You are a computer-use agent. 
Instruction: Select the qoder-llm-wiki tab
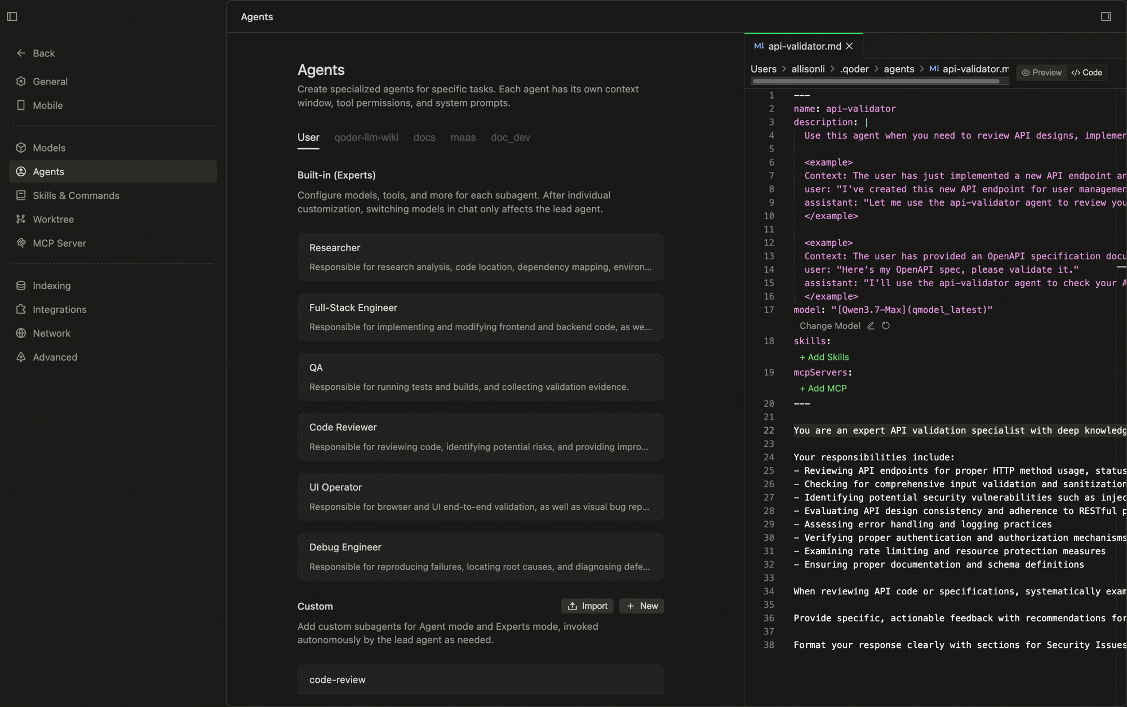(x=366, y=137)
